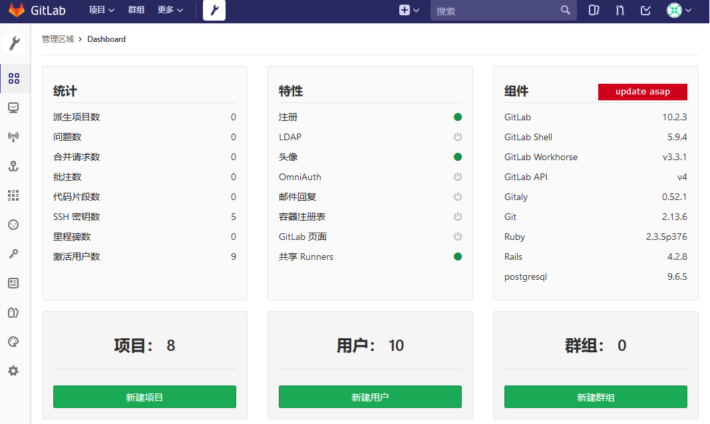Click the 新建项目 button
This screenshot has width=710, height=424.
[x=144, y=397]
